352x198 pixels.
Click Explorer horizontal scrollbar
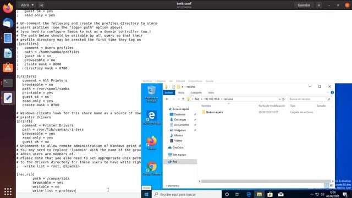click(x=266, y=181)
